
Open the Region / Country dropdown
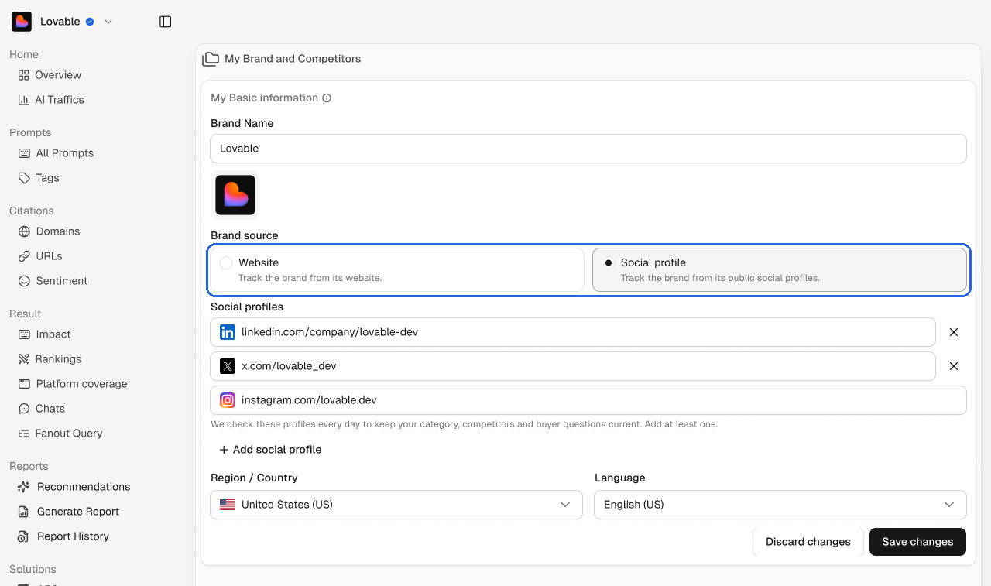pyautogui.click(x=396, y=505)
